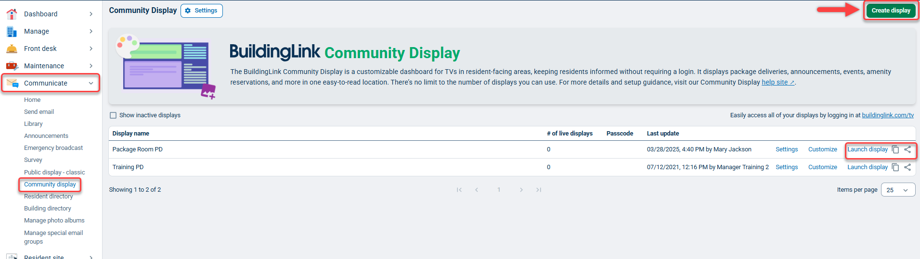Open the Items per page dropdown
The height and width of the screenshot is (259, 920).
point(898,190)
